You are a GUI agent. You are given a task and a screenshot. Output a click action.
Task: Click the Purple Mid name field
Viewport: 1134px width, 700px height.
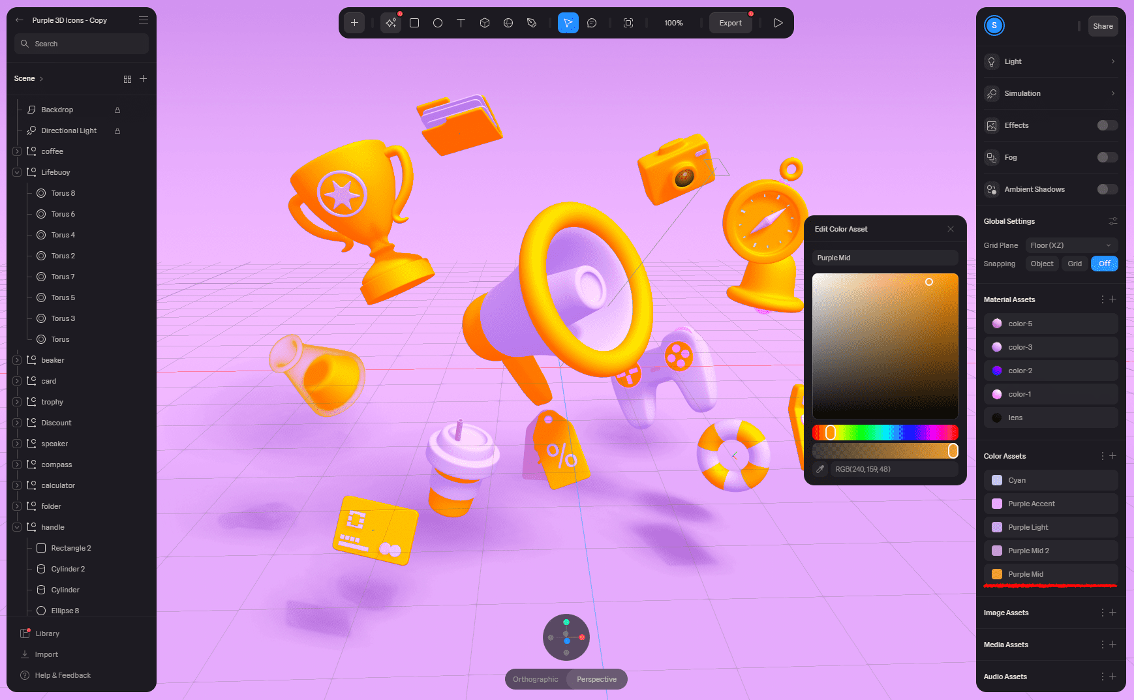tap(885, 258)
